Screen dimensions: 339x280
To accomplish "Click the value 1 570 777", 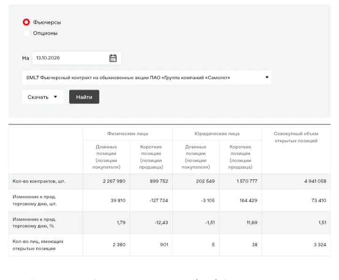I will (247, 181).
